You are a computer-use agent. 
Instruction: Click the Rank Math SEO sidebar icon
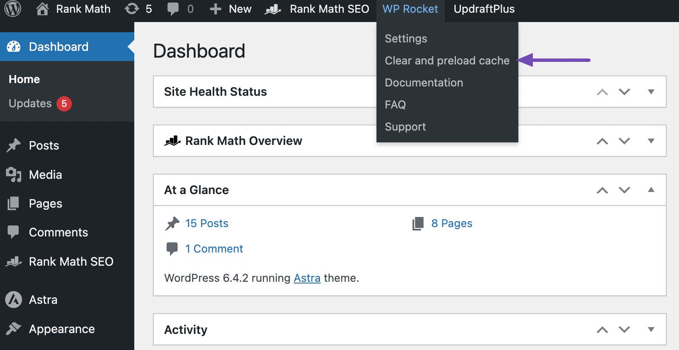click(14, 261)
